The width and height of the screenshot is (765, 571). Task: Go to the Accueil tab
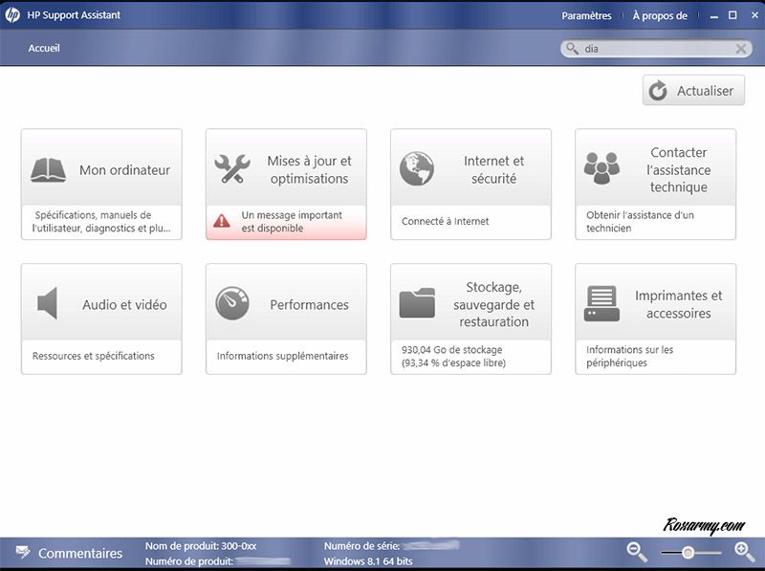(44, 48)
